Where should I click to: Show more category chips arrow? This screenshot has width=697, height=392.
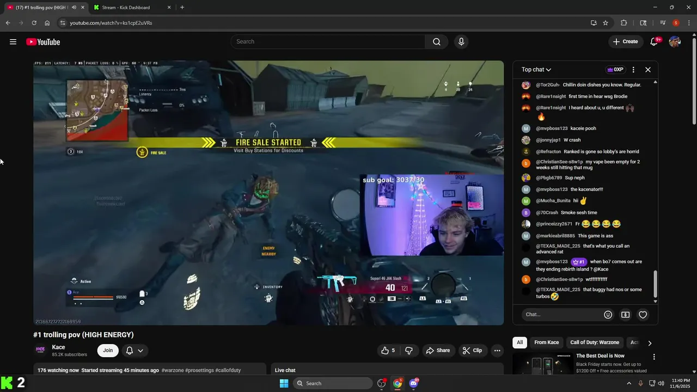[x=650, y=343]
